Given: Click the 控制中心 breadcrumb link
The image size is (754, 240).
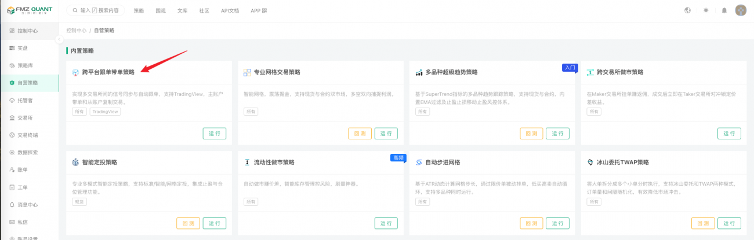Looking at the screenshot, I should [76, 31].
